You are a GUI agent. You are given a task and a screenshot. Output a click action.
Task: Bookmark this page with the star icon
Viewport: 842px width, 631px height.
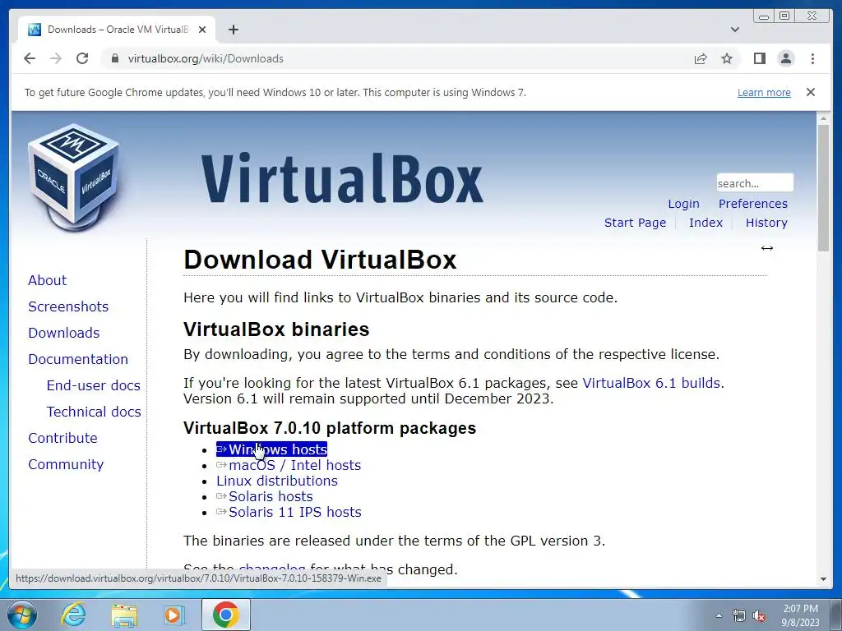pyautogui.click(x=727, y=58)
